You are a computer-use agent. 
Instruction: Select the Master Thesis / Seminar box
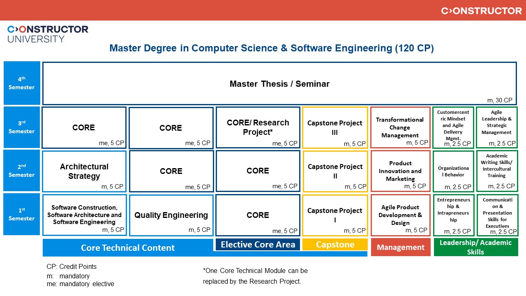pos(279,83)
